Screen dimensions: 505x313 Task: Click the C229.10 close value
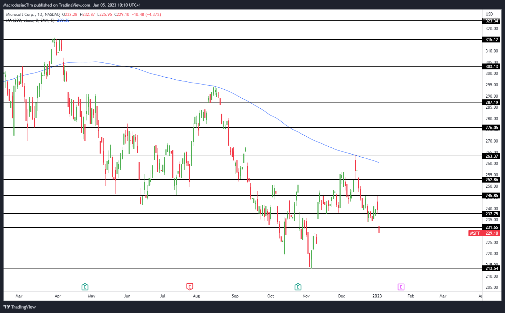click(x=122, y=14)
